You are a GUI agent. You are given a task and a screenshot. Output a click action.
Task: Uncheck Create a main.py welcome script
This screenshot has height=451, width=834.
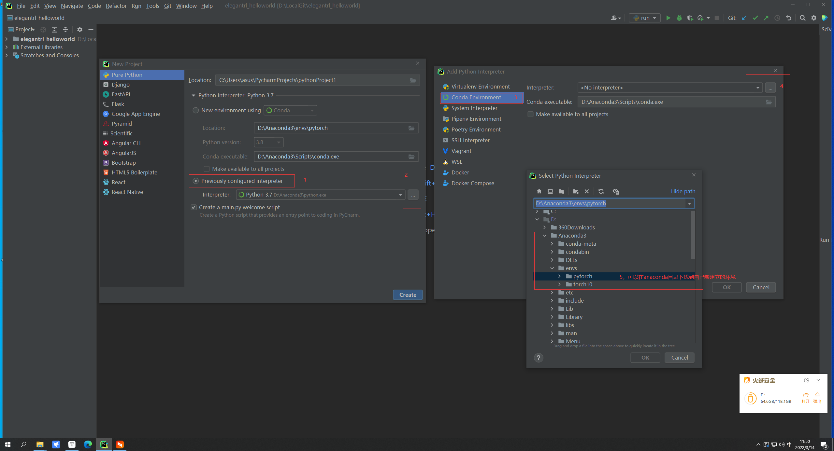click(194, 207)
